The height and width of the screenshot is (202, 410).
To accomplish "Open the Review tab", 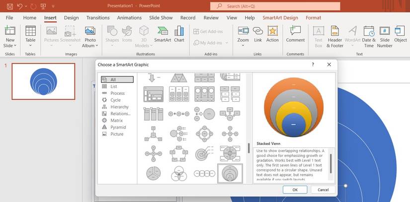I will point(211,18).
